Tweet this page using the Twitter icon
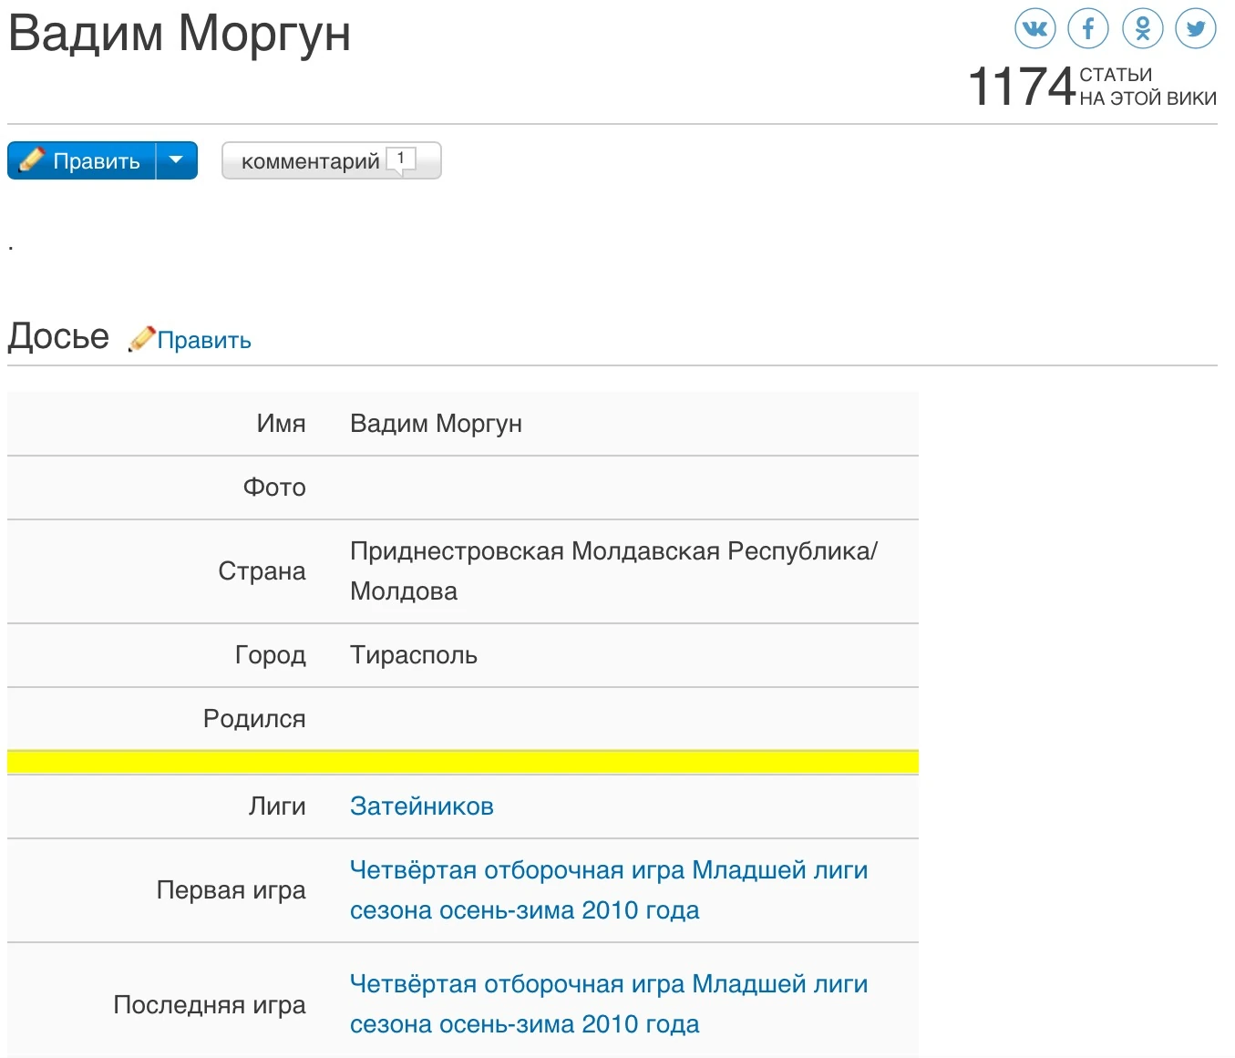The height and width of the screenshot is (1058, 1235). (1196, 28)
